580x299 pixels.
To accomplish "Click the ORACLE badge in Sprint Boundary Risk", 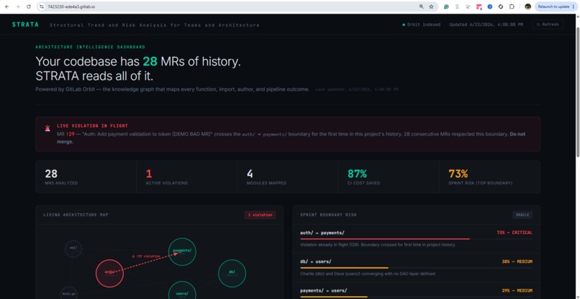I will click(522, 215).
